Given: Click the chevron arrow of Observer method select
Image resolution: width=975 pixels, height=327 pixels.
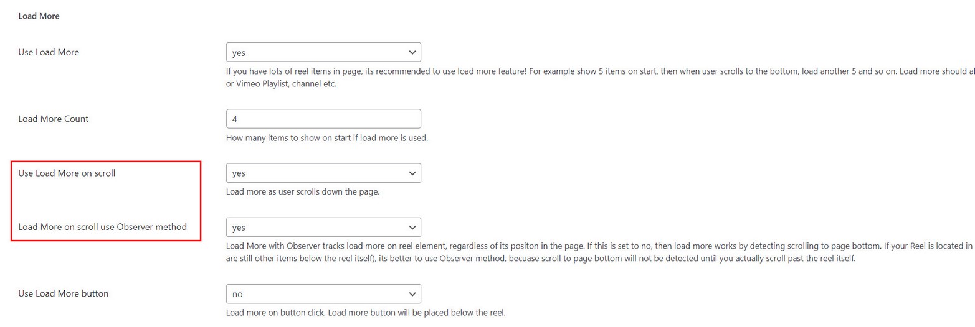Looking at the screenshot, I should [411, 228].
